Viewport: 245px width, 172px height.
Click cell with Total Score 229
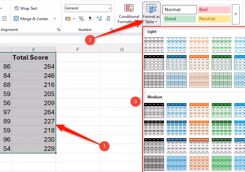click(34, 149)
